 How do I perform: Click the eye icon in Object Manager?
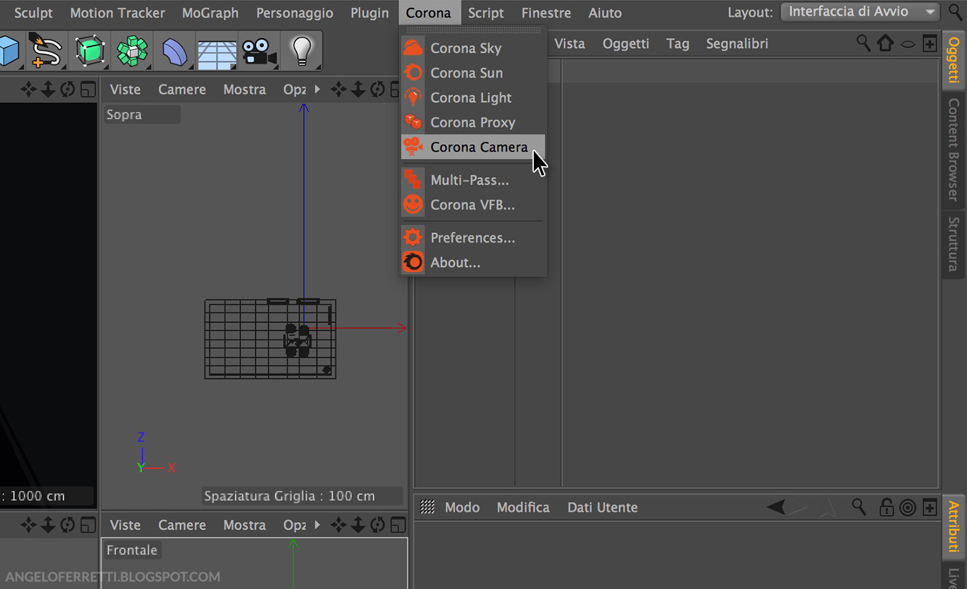(x=908, y=44)
